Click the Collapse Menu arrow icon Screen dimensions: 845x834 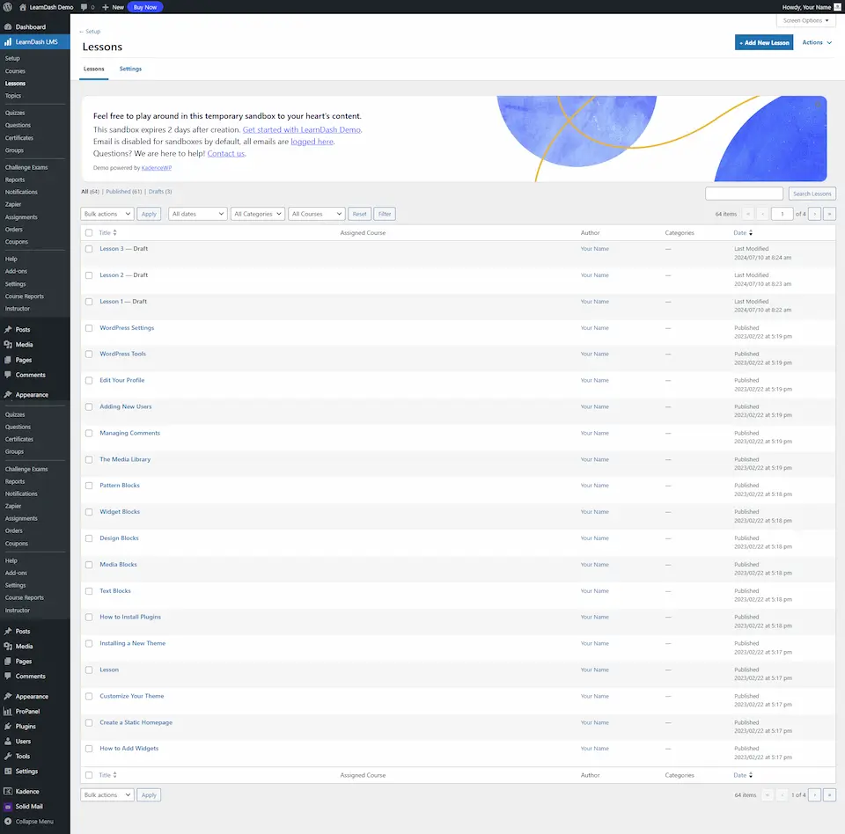(x=8, y=822)
